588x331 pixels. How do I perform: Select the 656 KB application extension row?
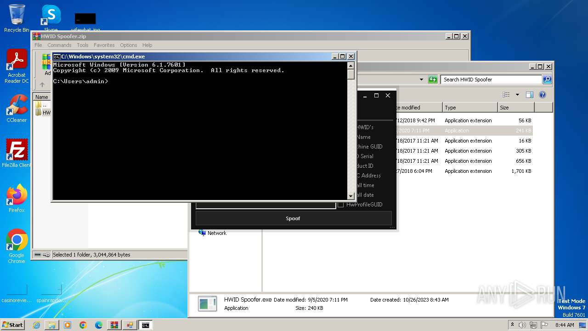pos(464,161)
